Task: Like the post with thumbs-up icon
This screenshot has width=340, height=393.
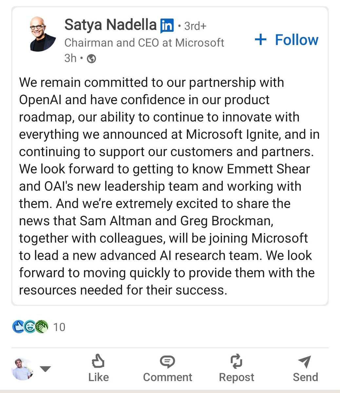Action: tap(98, 369)
